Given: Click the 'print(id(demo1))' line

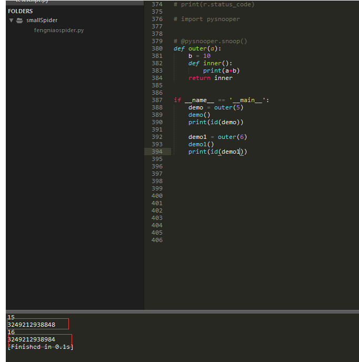Looking at the screenshot, I should (x=217, y=152).
